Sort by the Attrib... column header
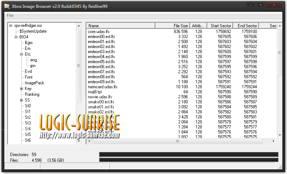 (x=198, y=26)
